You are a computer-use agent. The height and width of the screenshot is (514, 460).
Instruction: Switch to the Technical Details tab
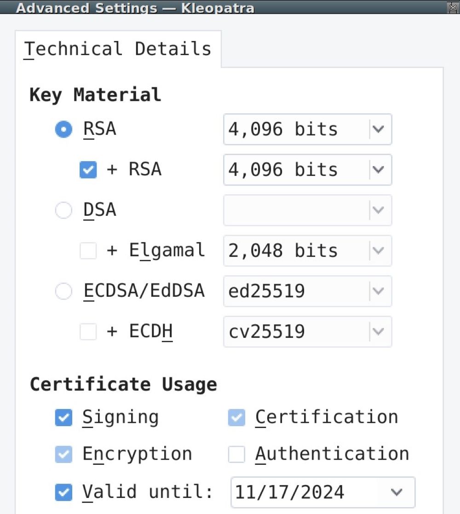point(118,49)
